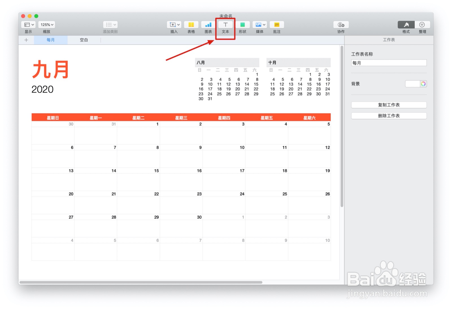The height and width of the screenshot is (309, 452).
Task: Expand the 插入 insert menu
Action: (x=174, y=25)
